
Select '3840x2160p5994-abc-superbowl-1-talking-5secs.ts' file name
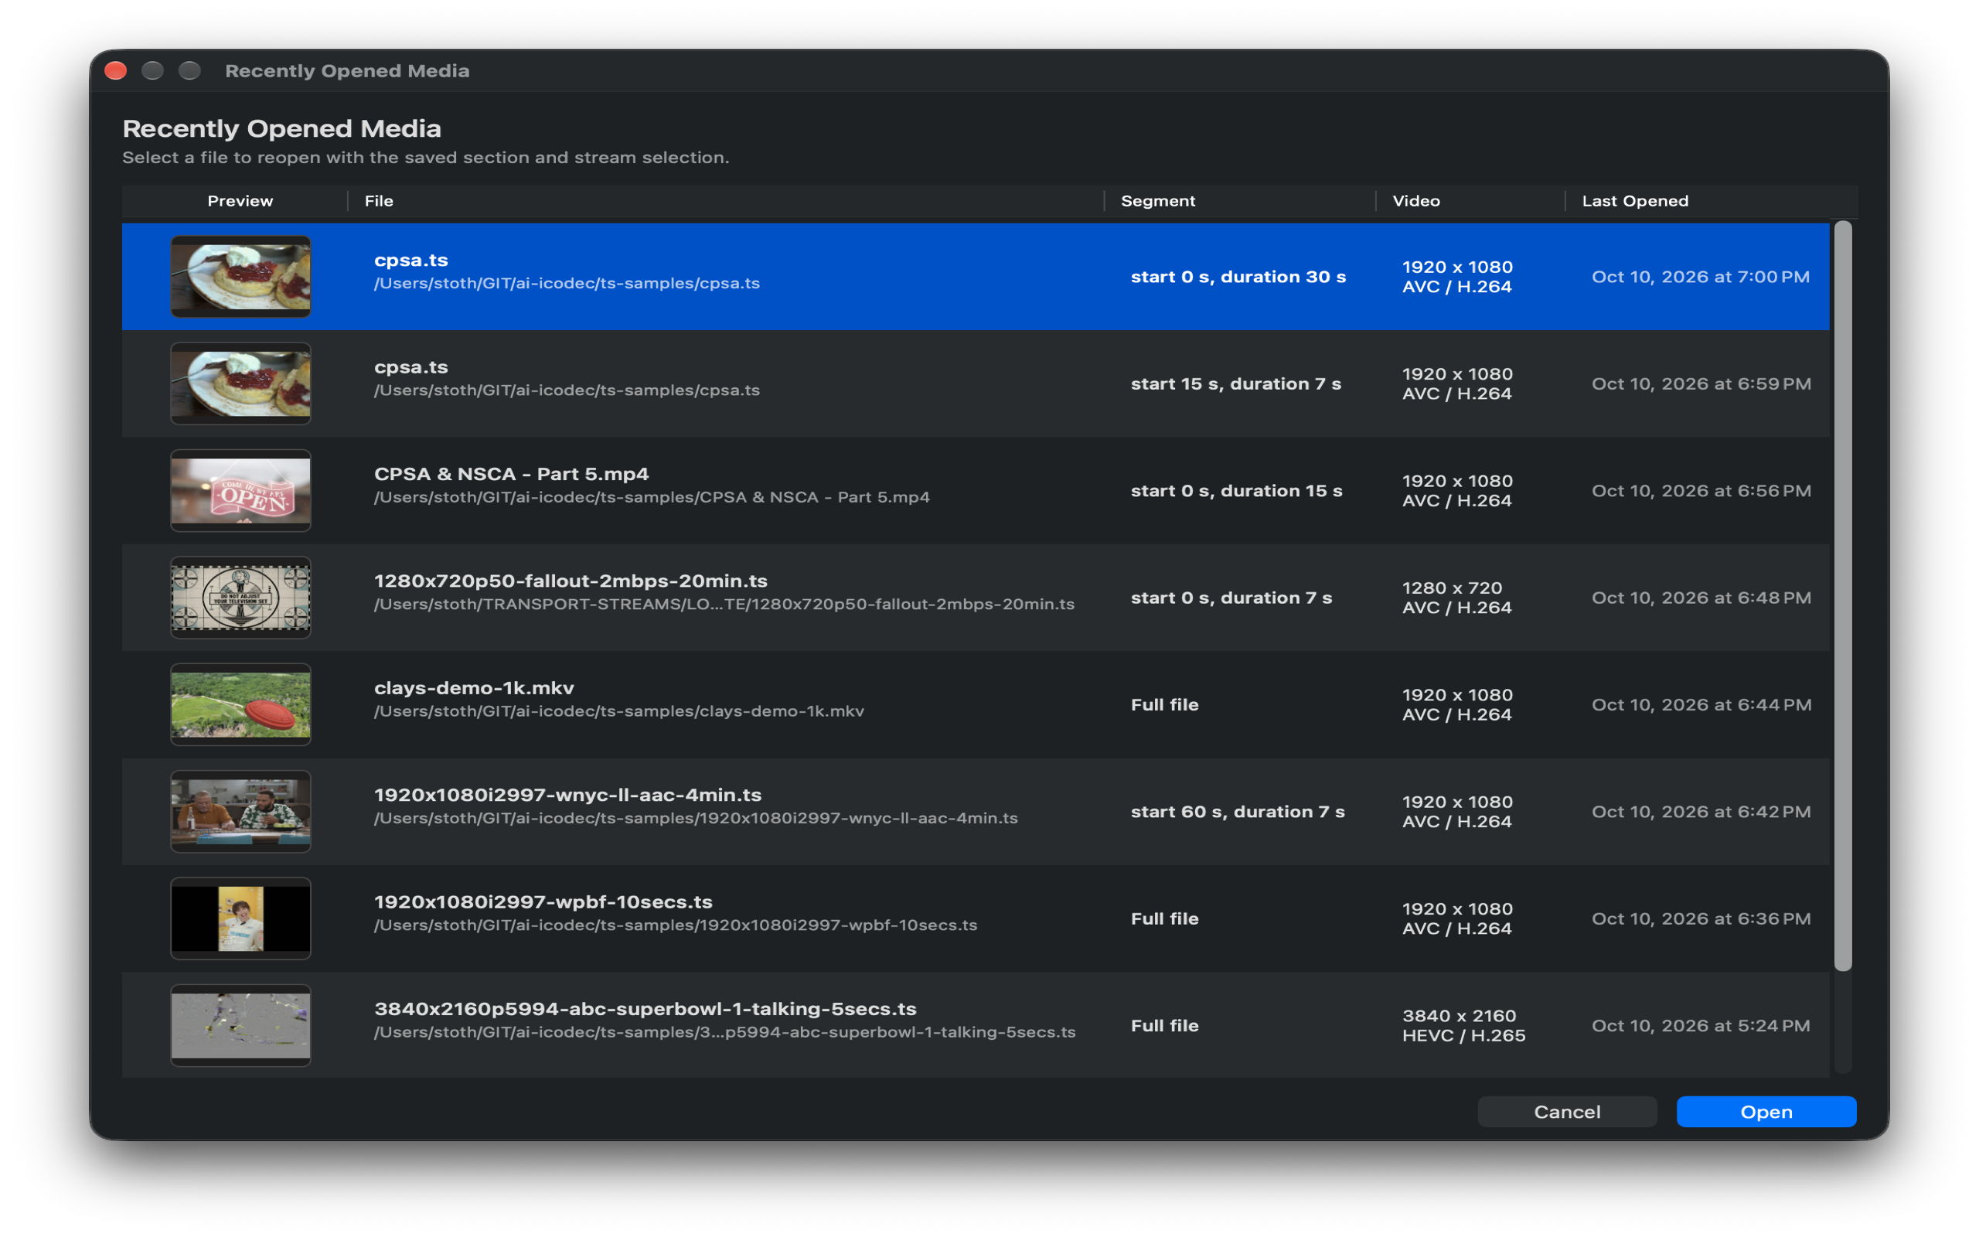[x=645, y=1010]
